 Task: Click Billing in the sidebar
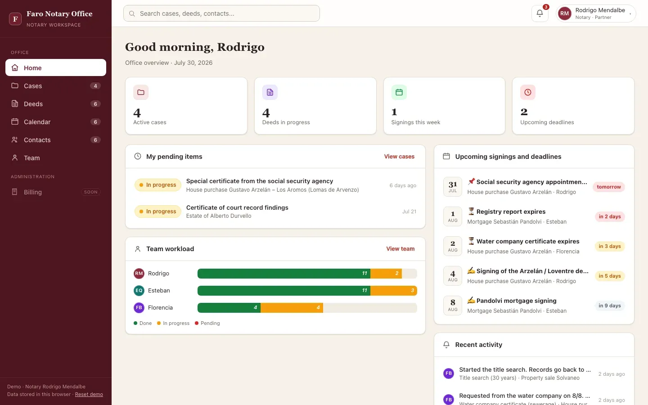[x=56, y=192]
